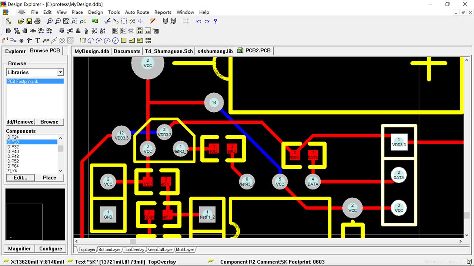Select the Place Via tool
Image resolution: width=474 pixels, height=266 pixels.
pyautogui.click(x=21, y=41)
